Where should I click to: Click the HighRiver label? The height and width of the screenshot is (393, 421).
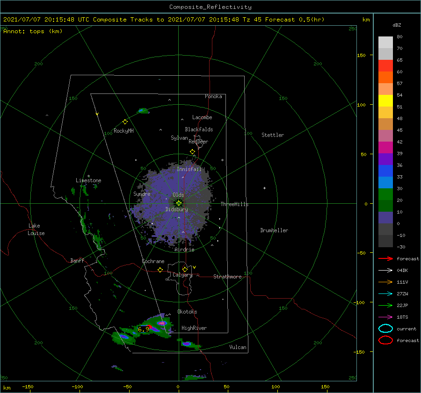tap(194, 328)
